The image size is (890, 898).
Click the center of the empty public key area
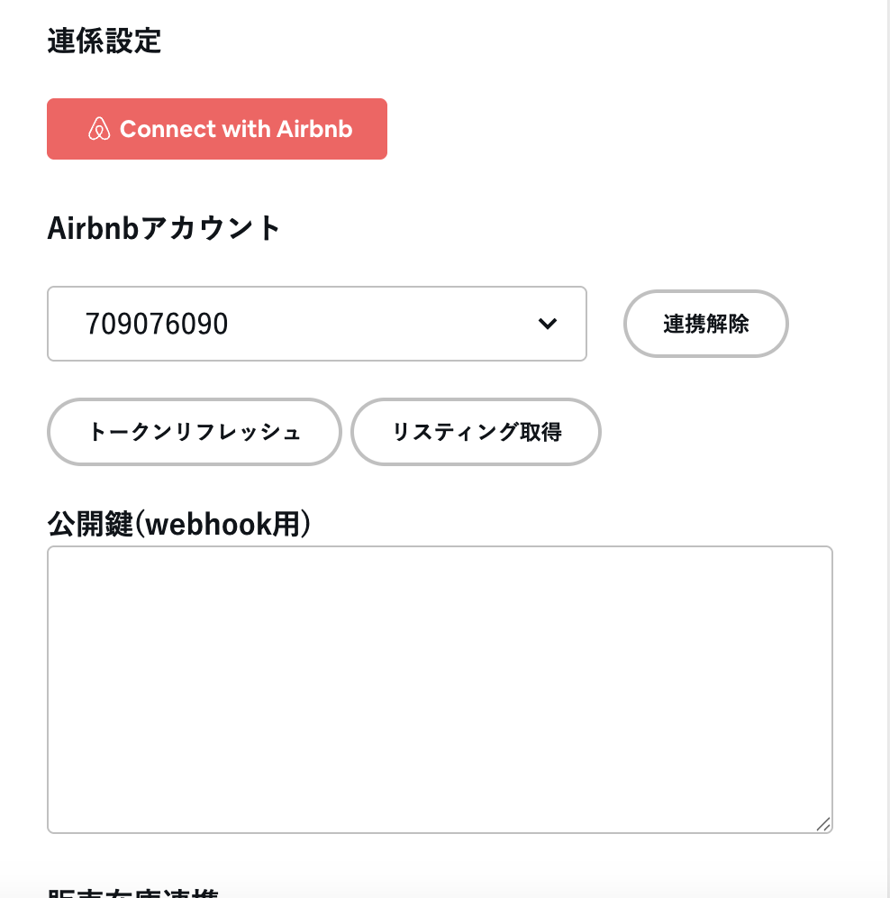(440, 690)
